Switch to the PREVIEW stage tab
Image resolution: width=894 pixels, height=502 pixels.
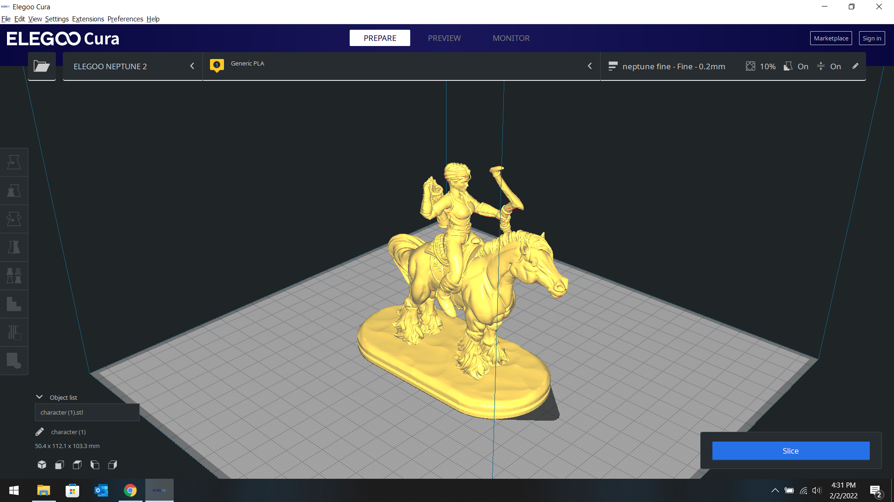[444, 38]
